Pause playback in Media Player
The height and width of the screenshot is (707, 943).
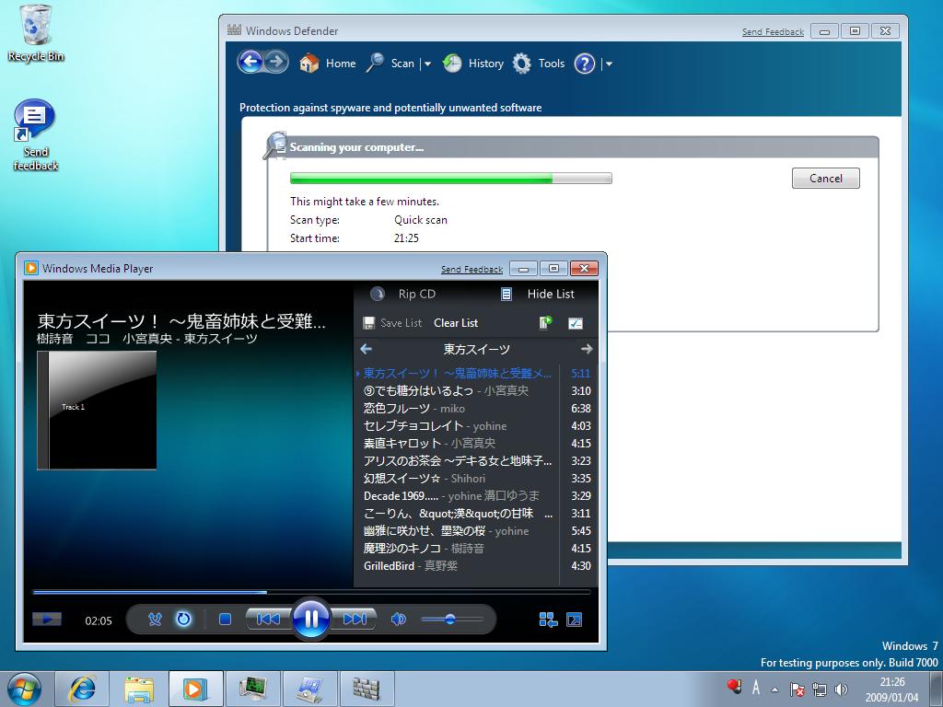click(x=311, y=619)
